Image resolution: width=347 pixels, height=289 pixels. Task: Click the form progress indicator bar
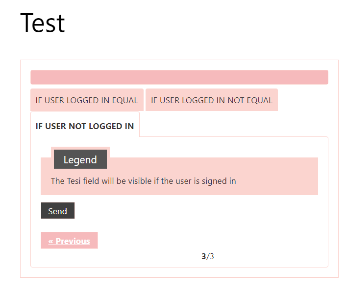(x=179, y=77)
